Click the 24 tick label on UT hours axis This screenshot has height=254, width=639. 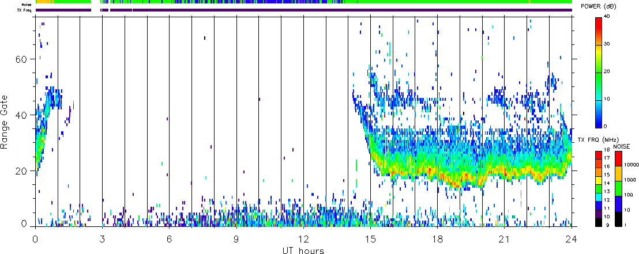pyautogui.click(x=572, y=240)
